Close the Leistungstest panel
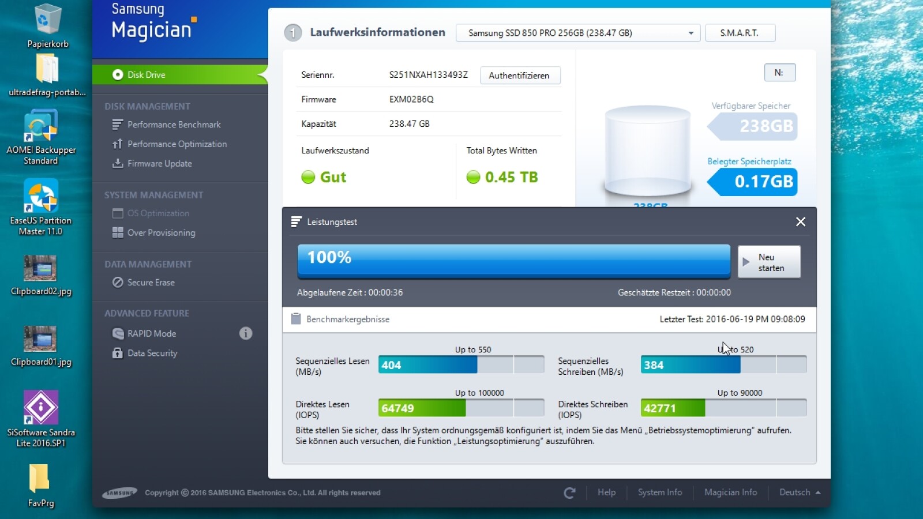 click(801, 222)
